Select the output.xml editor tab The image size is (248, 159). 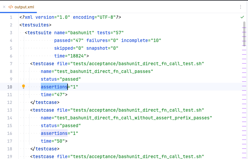(x=18, y=7)
